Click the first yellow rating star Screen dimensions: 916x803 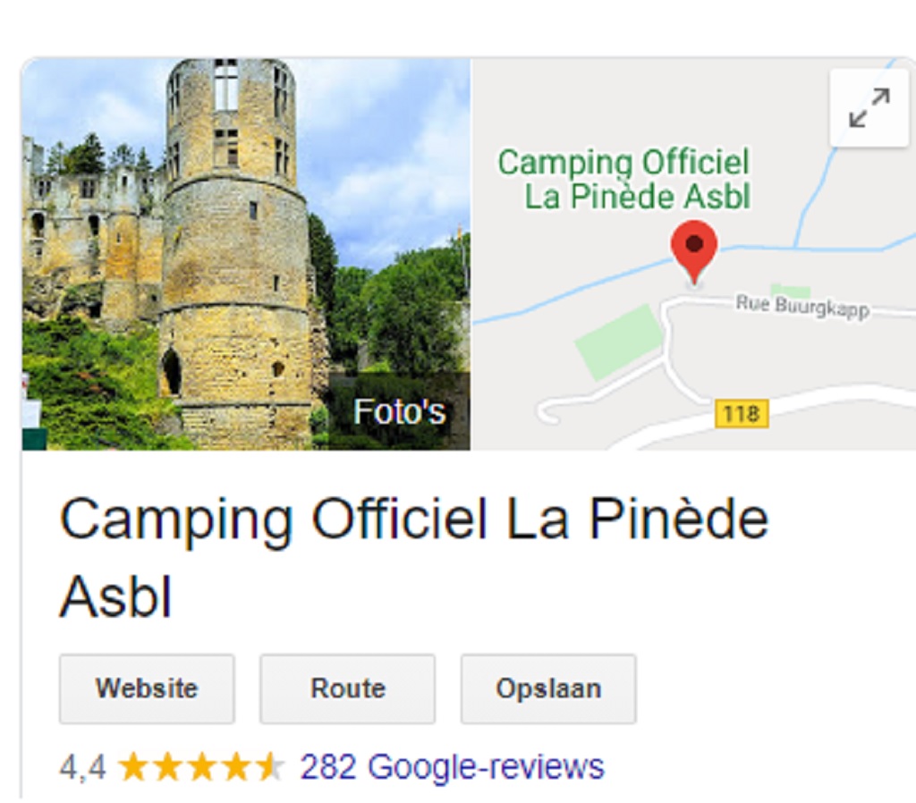pos(132,767)
